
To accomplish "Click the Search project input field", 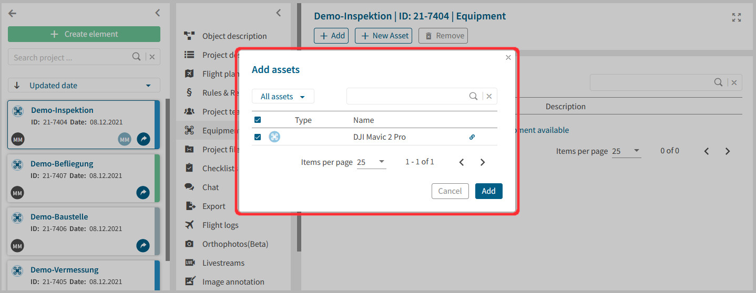I will click(x=71, y=57).
